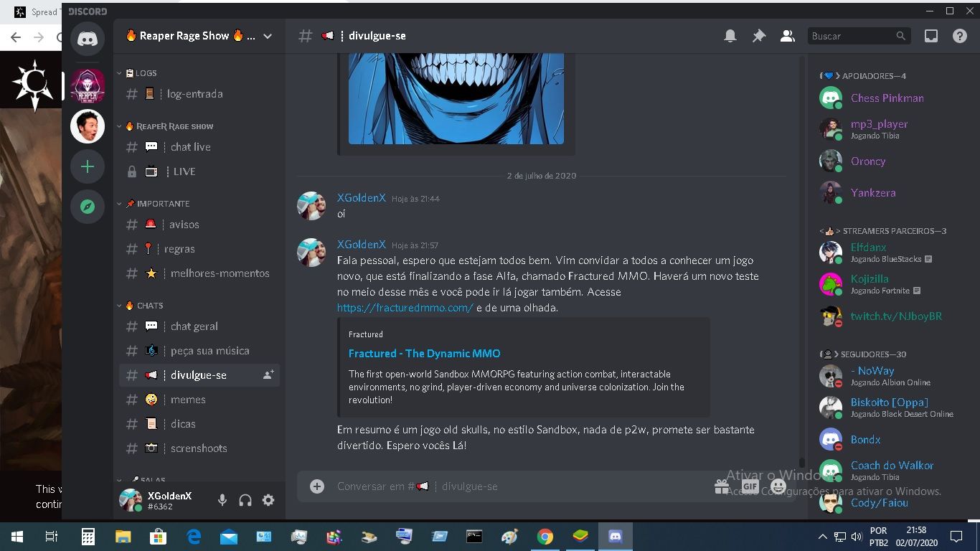Go to the avisos channel
Image resolution: width=980 pixels, height=551 pixels.
[x=199, y=225]
